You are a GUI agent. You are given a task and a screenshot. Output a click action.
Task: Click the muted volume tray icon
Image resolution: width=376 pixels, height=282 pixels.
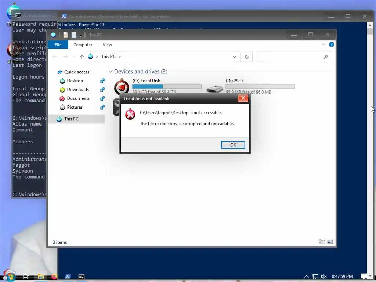[324, 276]
